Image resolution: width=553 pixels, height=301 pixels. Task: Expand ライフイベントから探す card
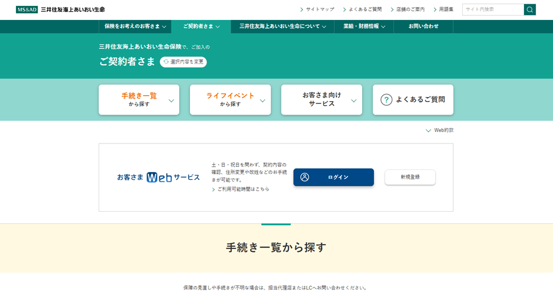click(230, 100)
